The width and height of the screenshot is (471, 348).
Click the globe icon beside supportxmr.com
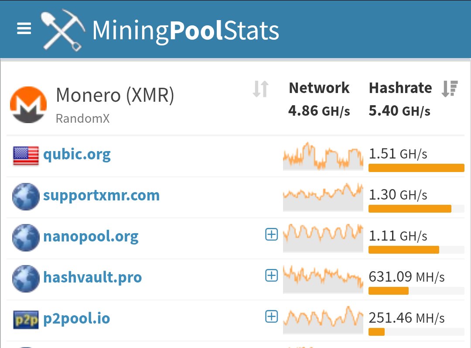click(x=26, y=197)
